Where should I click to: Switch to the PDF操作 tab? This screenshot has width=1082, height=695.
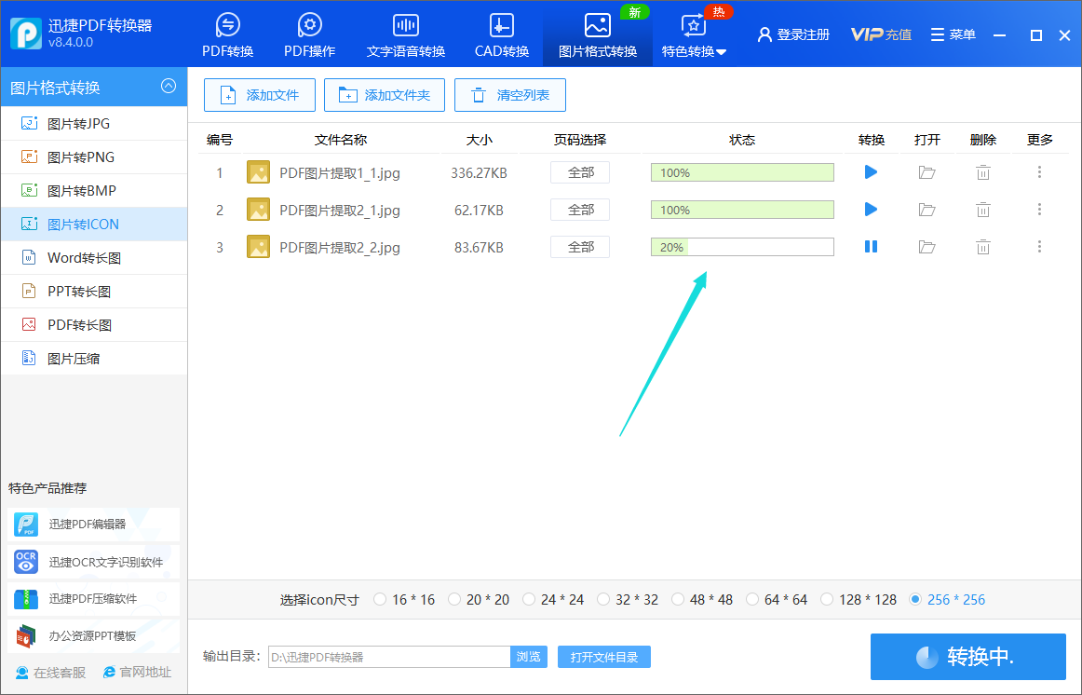(x=310, y=34)
